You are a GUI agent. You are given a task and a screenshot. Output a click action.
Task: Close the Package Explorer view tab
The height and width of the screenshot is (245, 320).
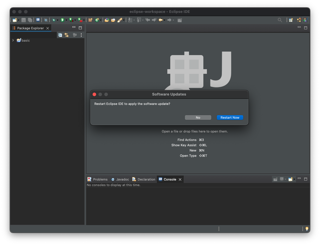[x=47, y=28]
